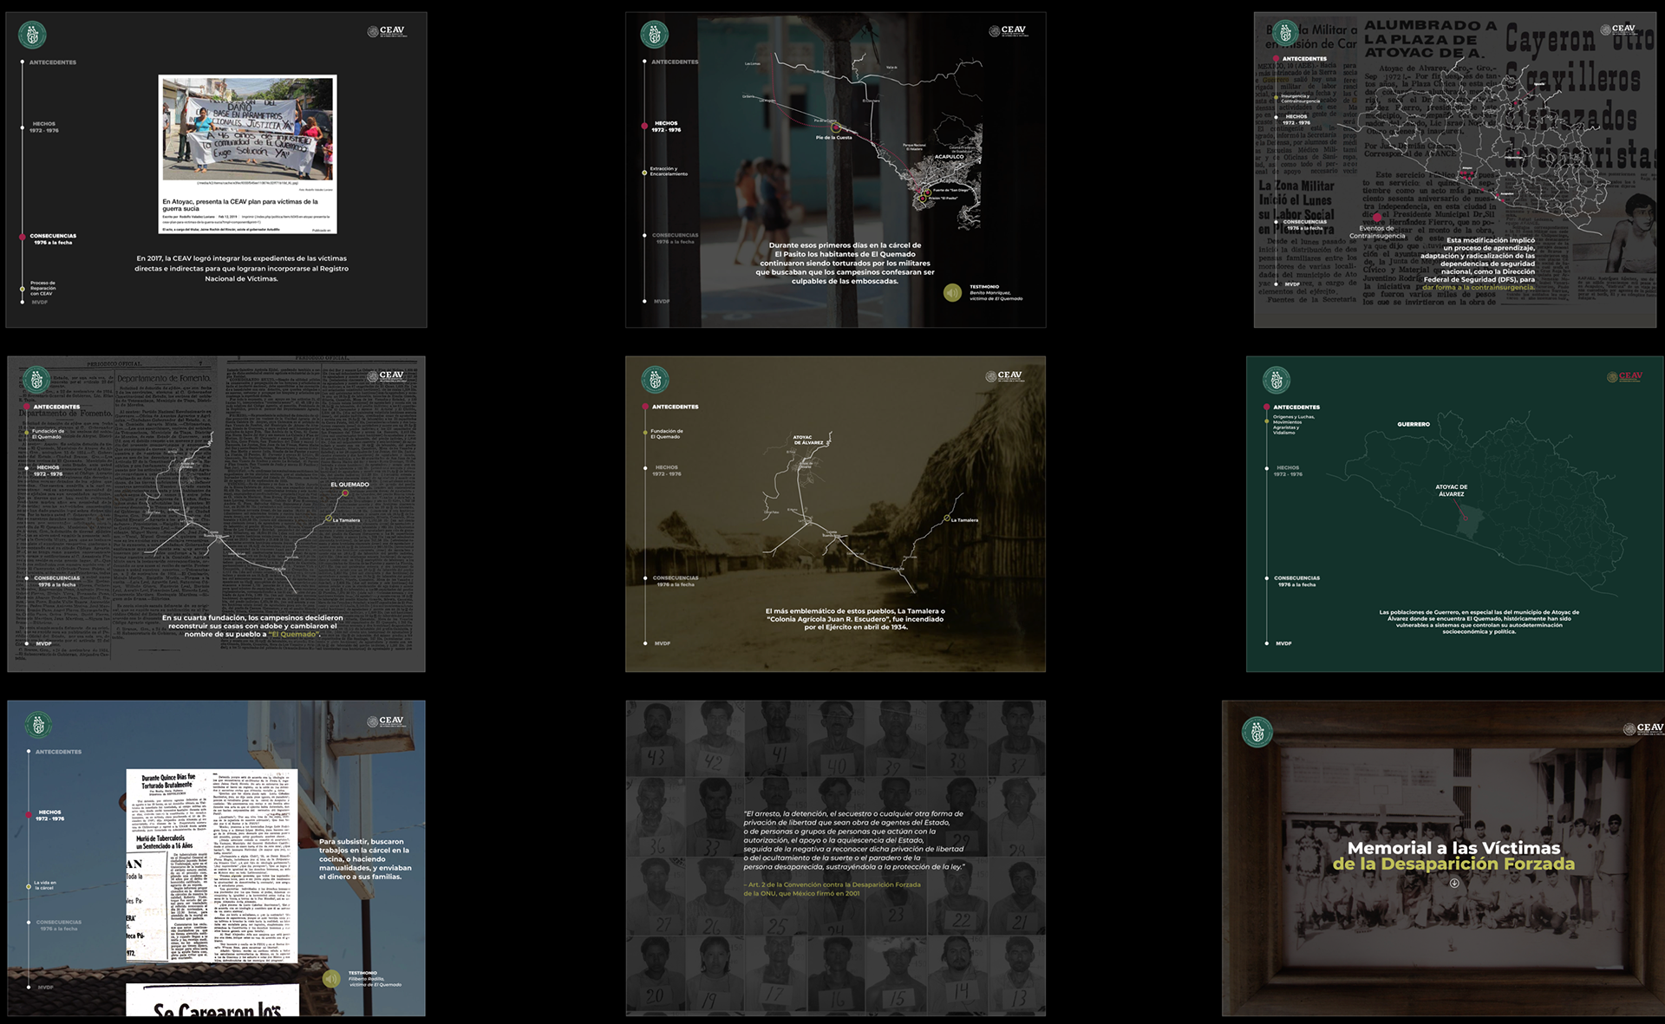Select "Eventos de Contrainsurgencia" timeline point
The height and width of the screenshot is (1024, 1665).
1376,218
